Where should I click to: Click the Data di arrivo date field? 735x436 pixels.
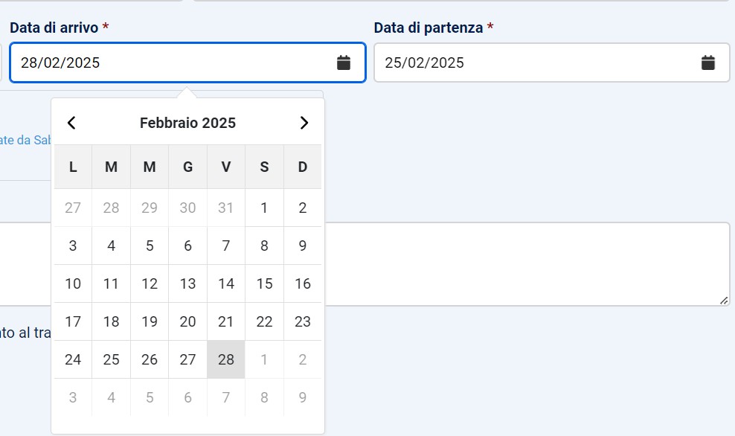click(171, 62)
